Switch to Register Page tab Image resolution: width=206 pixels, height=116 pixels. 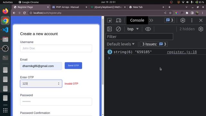tap(31, 7)
